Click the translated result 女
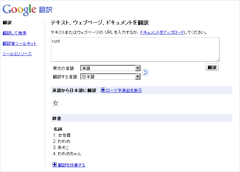Image resolution: width=240 pixels, height=172 pixels. click(55, 103)
